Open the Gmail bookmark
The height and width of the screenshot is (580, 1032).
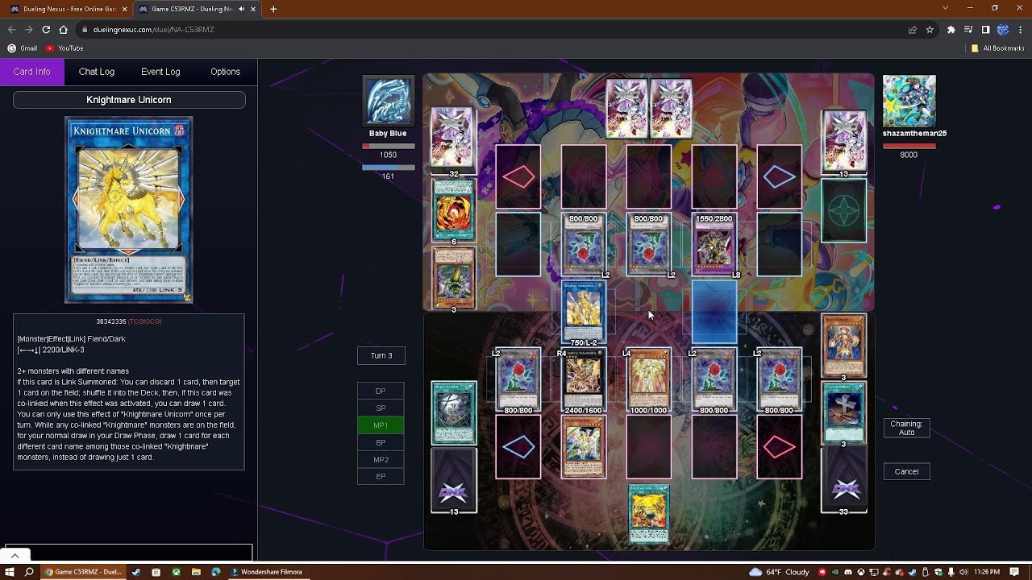[x=23, y=48]
